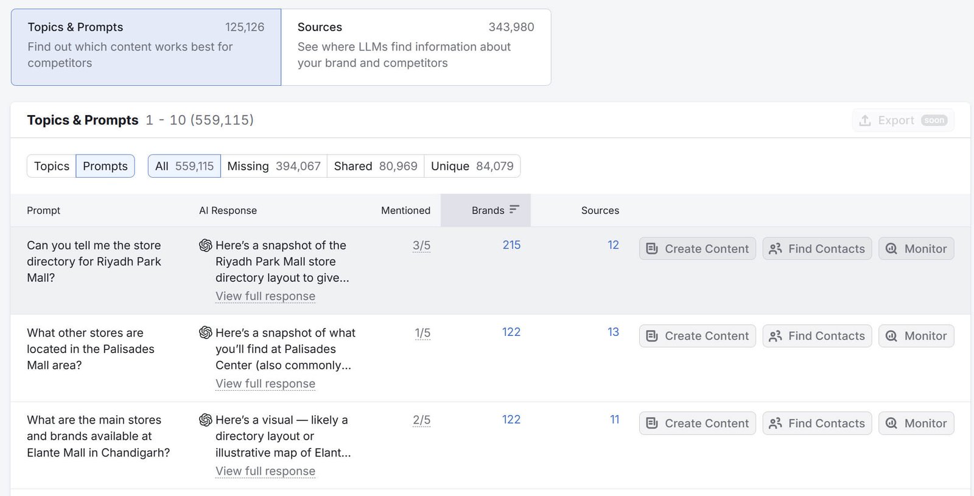Filter by Shared prompts

(x=375, y=166)
